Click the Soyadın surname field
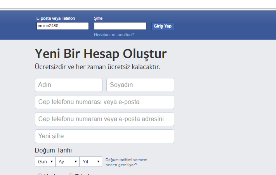This screenshot has height=175, width=276. pos(140,85)
